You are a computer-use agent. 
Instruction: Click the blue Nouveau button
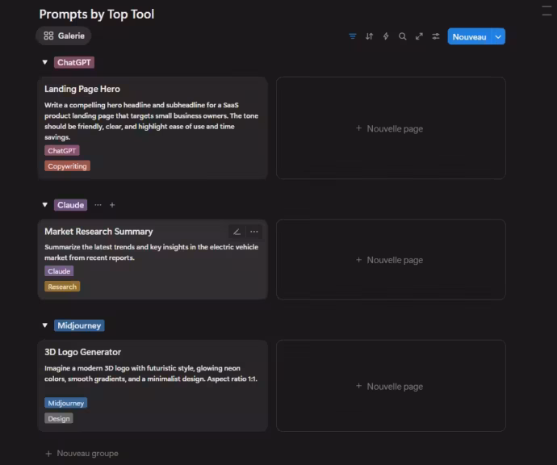coord(469,36)
